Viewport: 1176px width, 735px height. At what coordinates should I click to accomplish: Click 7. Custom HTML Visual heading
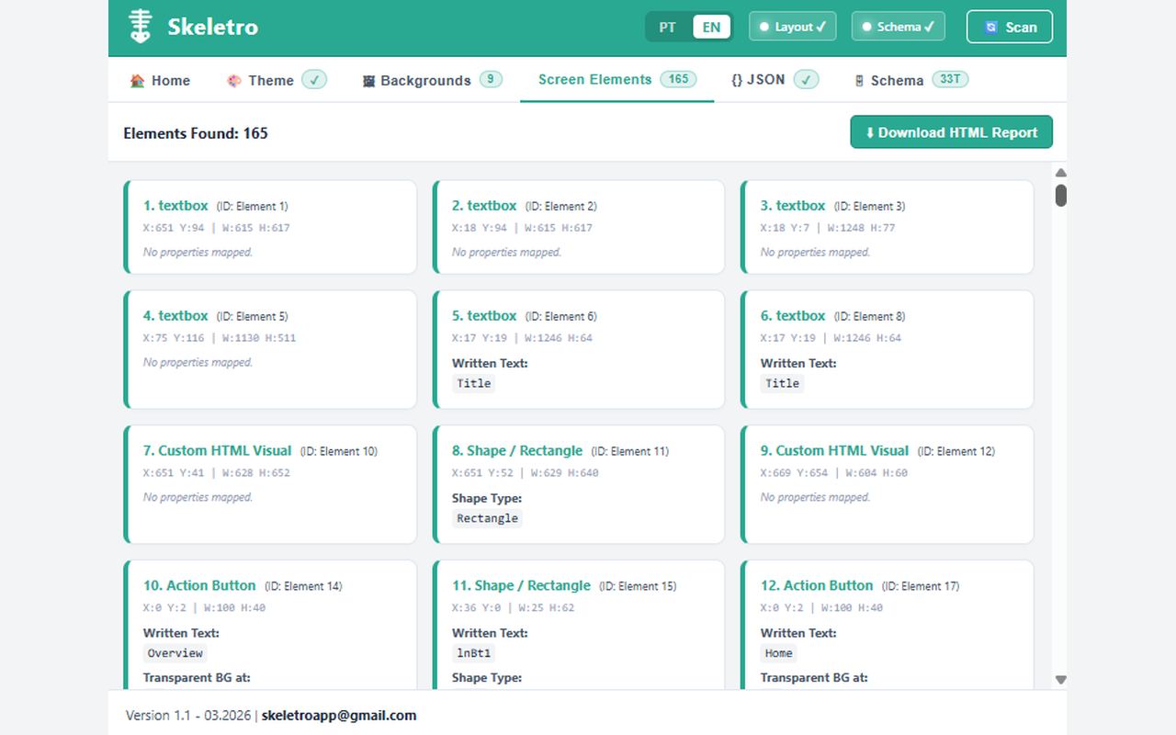[217, 450]
